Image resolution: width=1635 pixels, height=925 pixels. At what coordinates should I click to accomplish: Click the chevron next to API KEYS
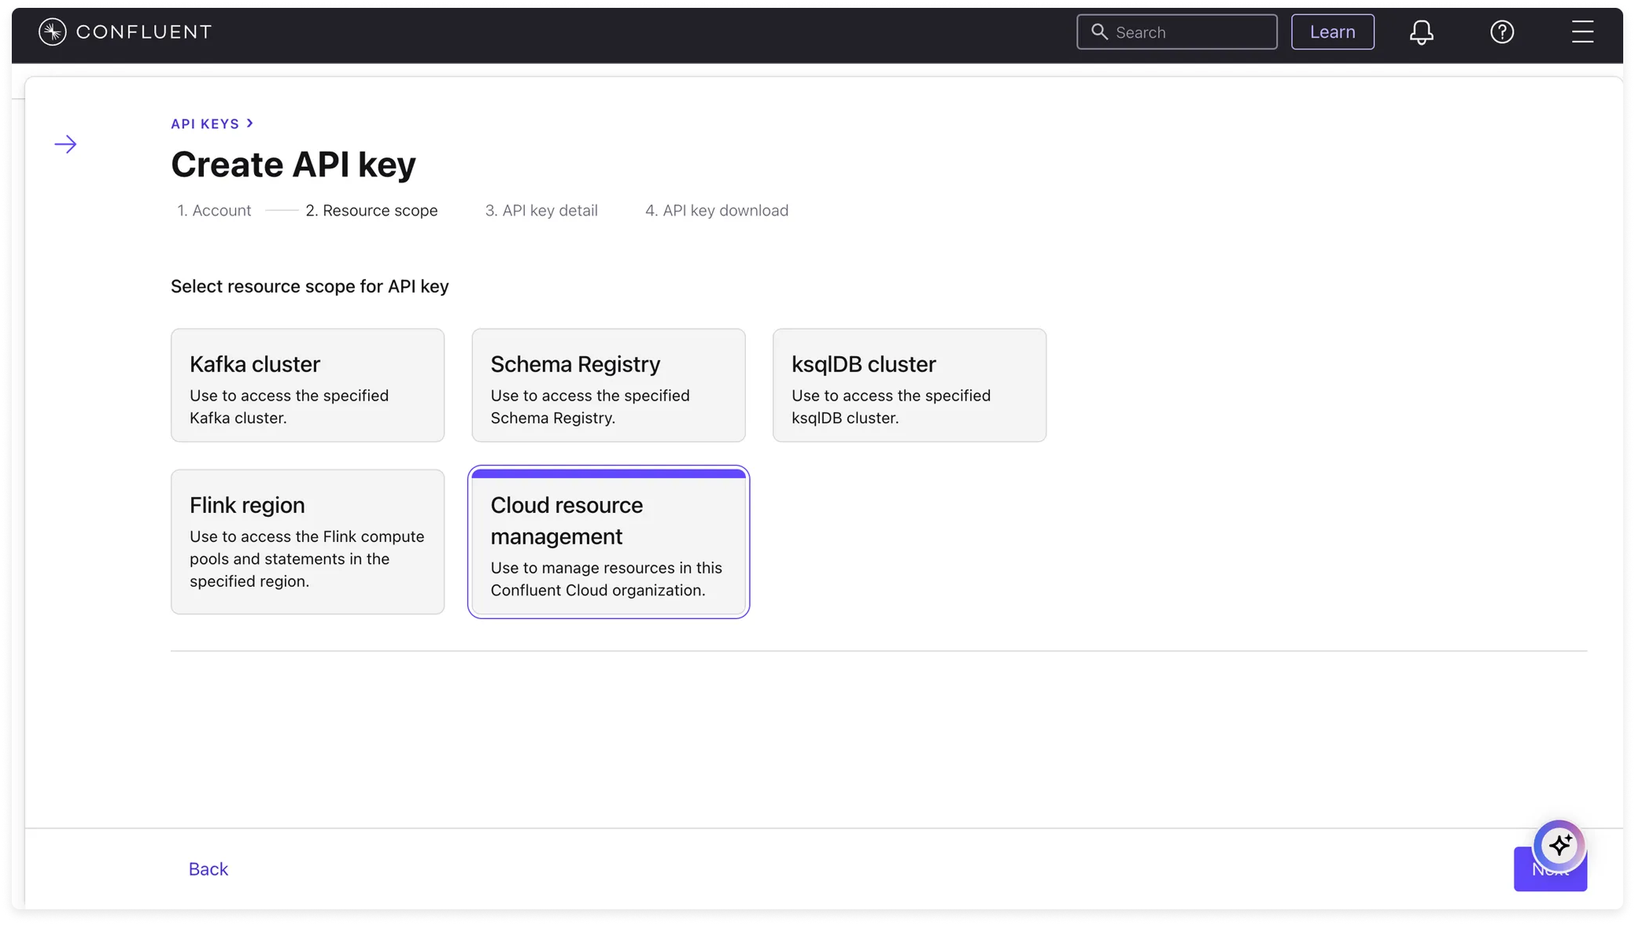(x=250, y=123)
